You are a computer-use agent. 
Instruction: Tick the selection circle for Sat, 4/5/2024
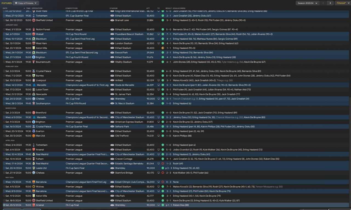tap(4, 187)
